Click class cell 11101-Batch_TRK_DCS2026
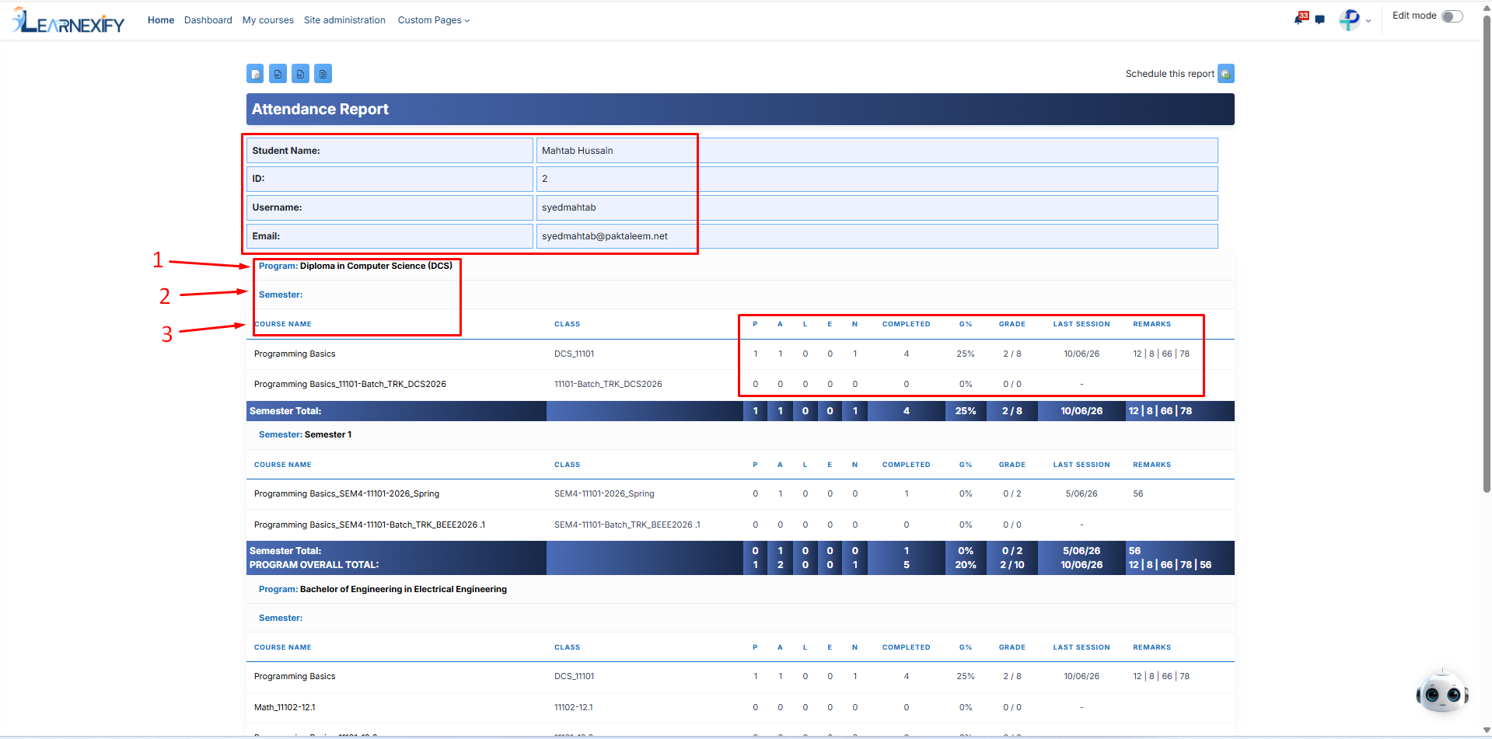Viewport: 1492px width, 739px height. 608,384
